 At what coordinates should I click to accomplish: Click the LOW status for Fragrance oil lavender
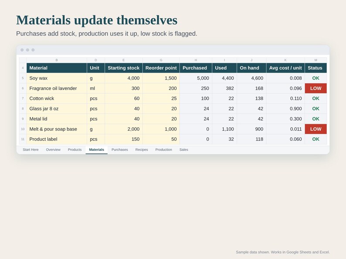[x=316, y=88]
